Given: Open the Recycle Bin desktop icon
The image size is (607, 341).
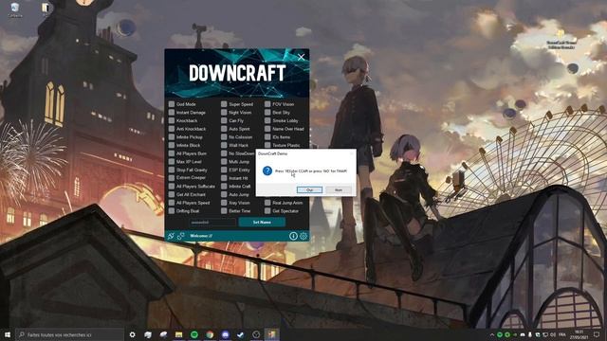Looking at the screenshot, I should pos(15,9).
